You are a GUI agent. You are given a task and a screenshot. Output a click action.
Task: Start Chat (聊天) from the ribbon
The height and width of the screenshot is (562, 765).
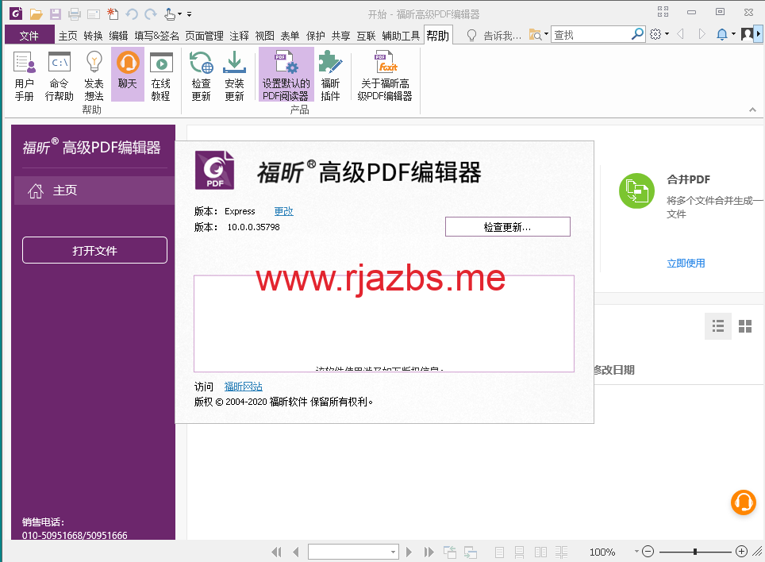coord(127,74)
